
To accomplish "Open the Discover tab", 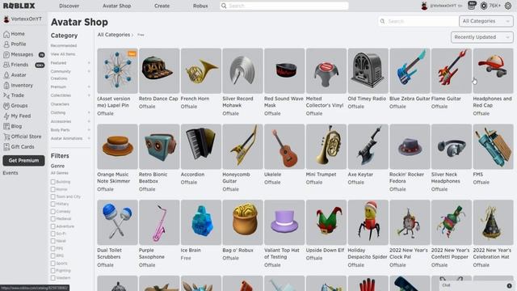I will click(69, 6).
